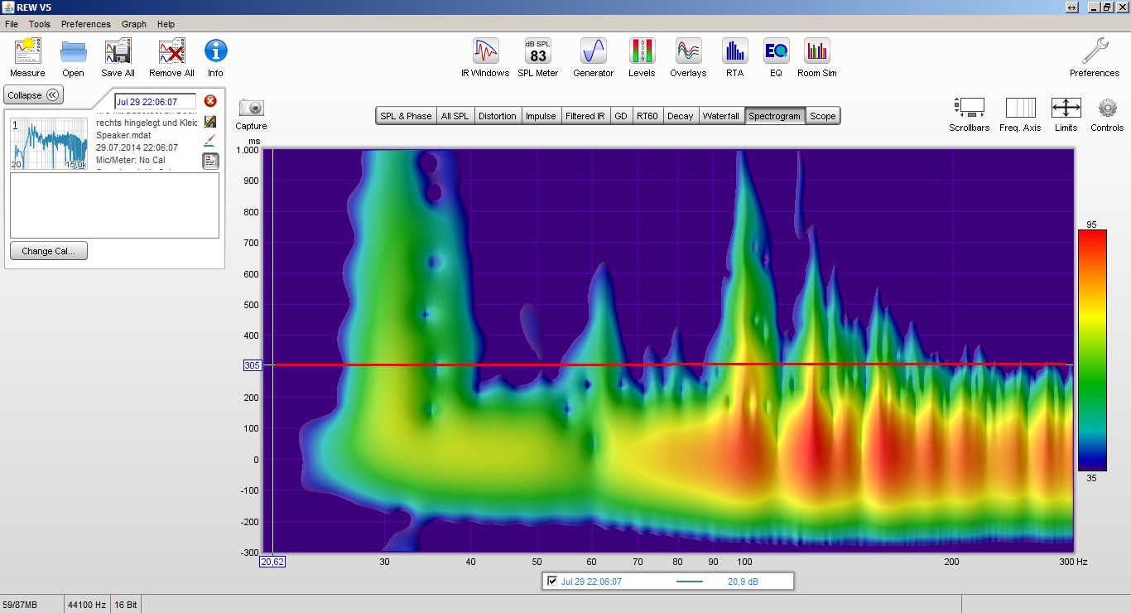The height and width of the screenshot is (613, 1131).
Task: Toggle the Jul 29 22:06:07 trace checkbox
Action: pos(552,582)
